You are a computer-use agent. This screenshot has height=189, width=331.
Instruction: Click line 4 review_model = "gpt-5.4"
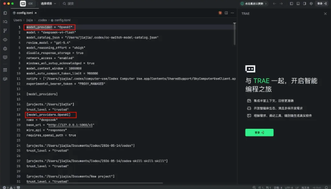[x=48, y=42]
